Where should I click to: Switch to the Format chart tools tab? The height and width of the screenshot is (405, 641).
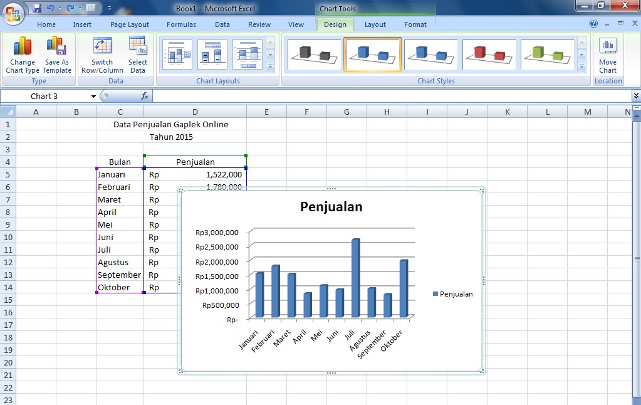415,24
